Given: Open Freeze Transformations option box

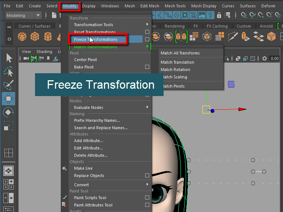Looking at the screenshot, I should click(147, 39).
